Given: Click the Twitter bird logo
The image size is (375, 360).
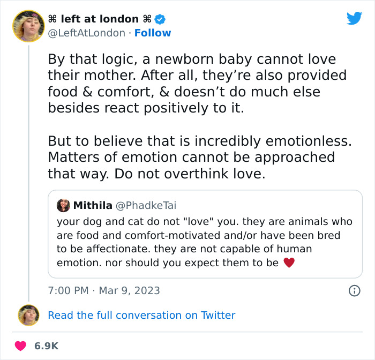Looking at the screenshot, I should point(354,19).
